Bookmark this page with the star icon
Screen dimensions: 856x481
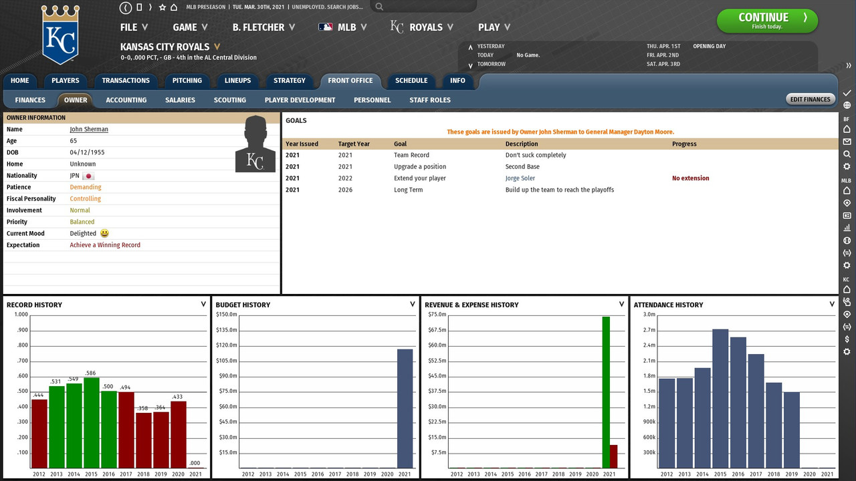click(x=162, y=7)
